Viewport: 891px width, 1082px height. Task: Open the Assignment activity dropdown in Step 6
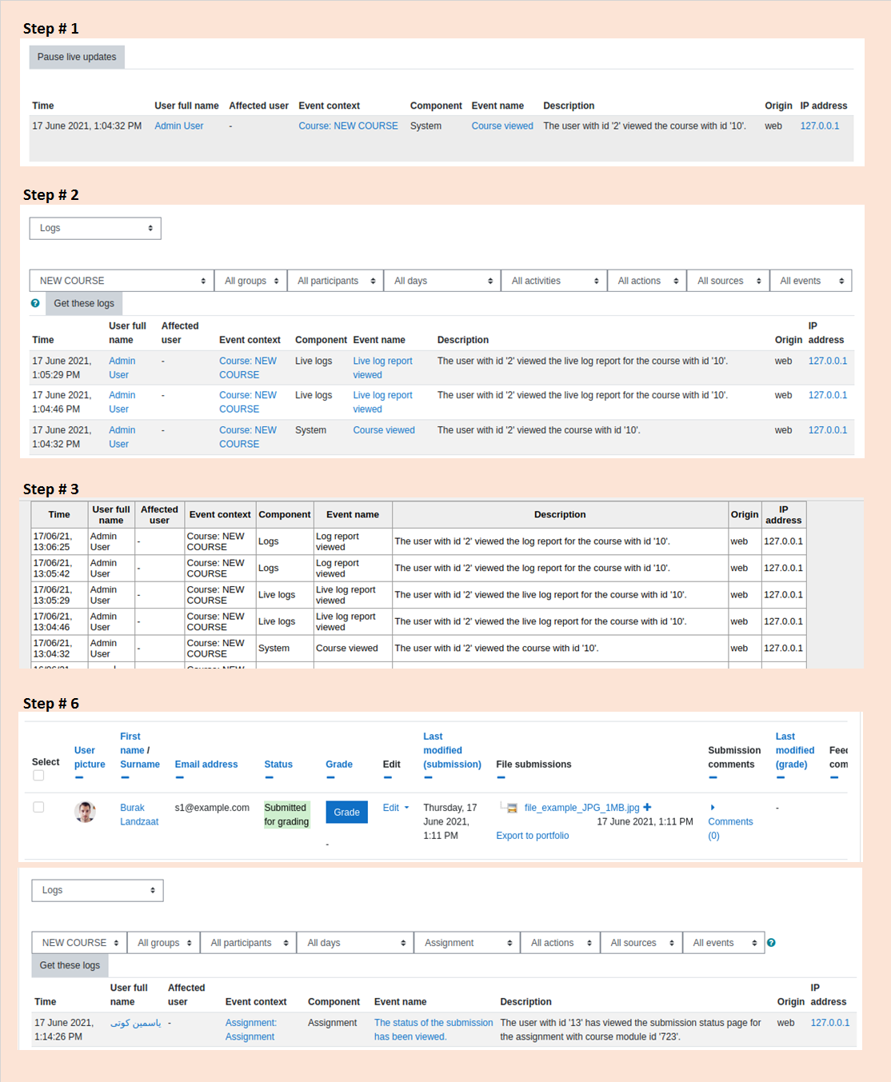pyautogui.click(x=467, y=943)
